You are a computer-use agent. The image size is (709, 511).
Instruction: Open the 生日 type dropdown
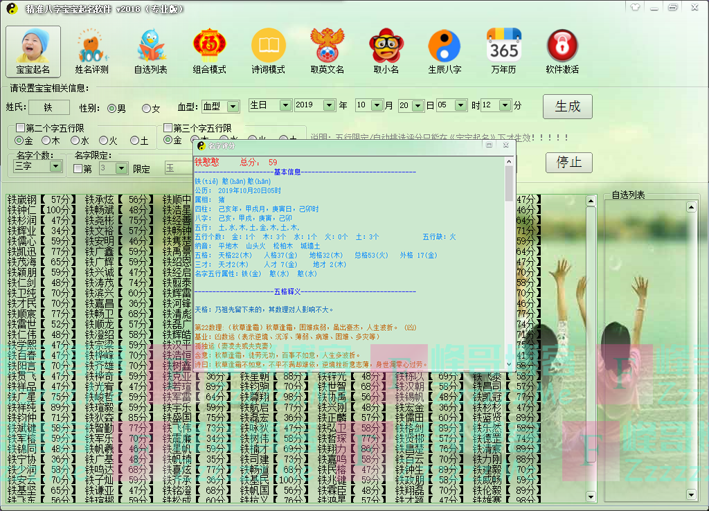(x=285, y=105)
